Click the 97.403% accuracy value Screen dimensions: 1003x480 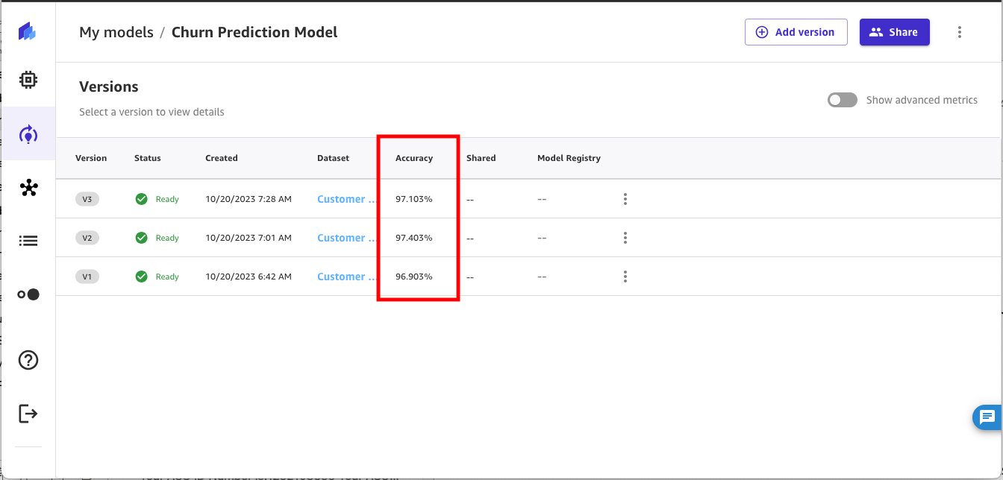pos(414,238)
